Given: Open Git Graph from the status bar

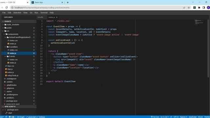Looking at the screenshot, I should pos(21,117).
